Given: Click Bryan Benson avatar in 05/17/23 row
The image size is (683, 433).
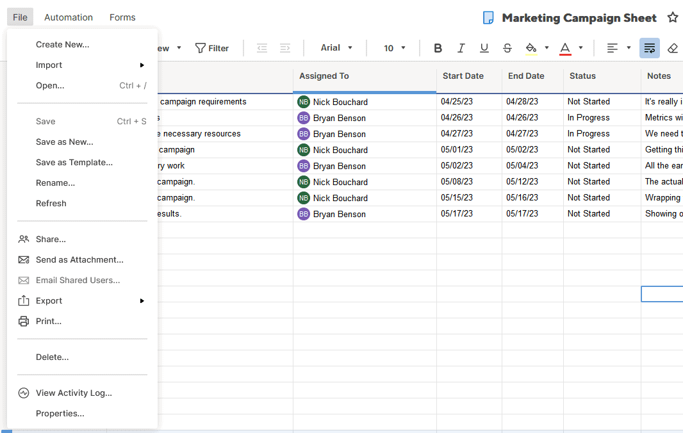Looking at the screenshot, I should click(304, 214).
